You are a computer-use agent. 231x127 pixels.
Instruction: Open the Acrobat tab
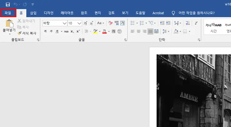(x=158, y=13)
